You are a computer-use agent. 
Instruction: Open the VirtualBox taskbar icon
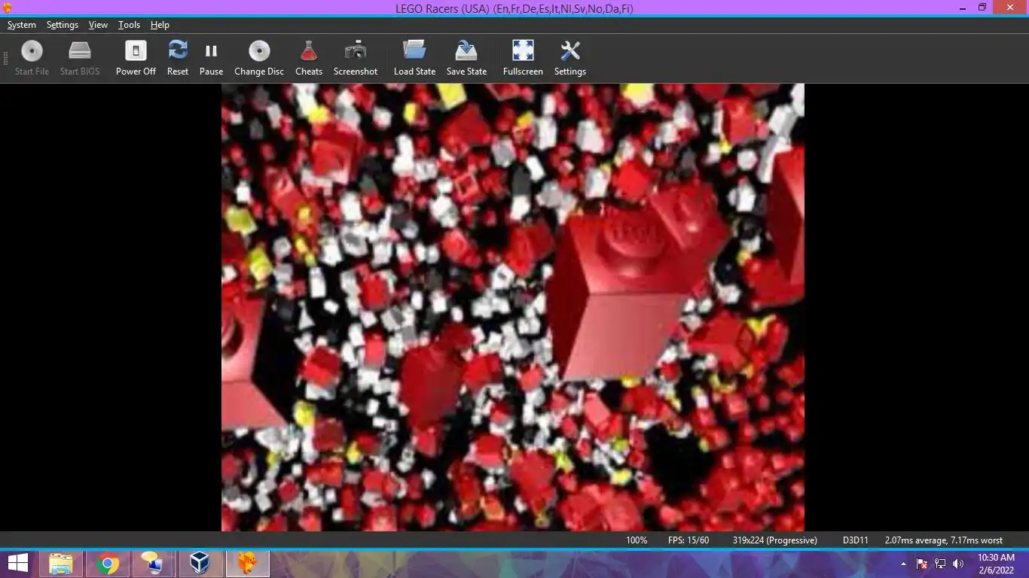point(200,564)
